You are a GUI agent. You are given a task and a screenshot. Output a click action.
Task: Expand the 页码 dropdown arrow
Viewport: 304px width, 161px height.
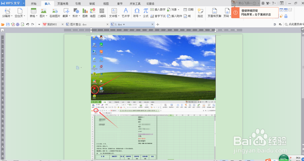[x=230, y=16]
